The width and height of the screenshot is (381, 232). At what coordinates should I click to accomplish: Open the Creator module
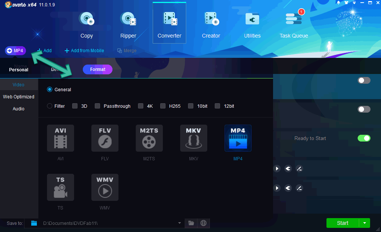coord(211,25)
